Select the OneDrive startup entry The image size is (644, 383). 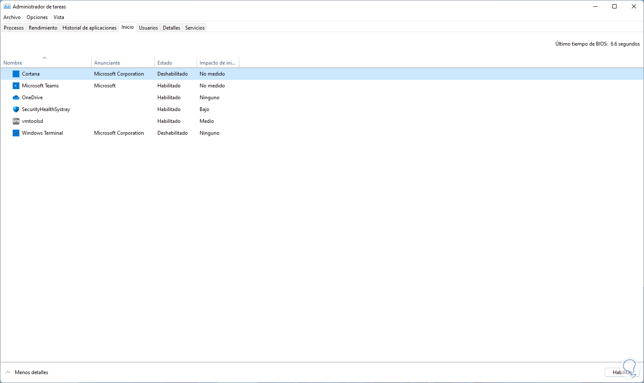pyautogui.click(x=32, y=98)
